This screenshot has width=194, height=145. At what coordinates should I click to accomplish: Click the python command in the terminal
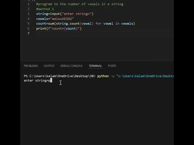pos(103,76)
